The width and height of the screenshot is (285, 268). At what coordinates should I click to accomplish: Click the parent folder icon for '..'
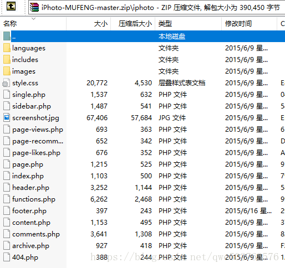pos(7,36)
